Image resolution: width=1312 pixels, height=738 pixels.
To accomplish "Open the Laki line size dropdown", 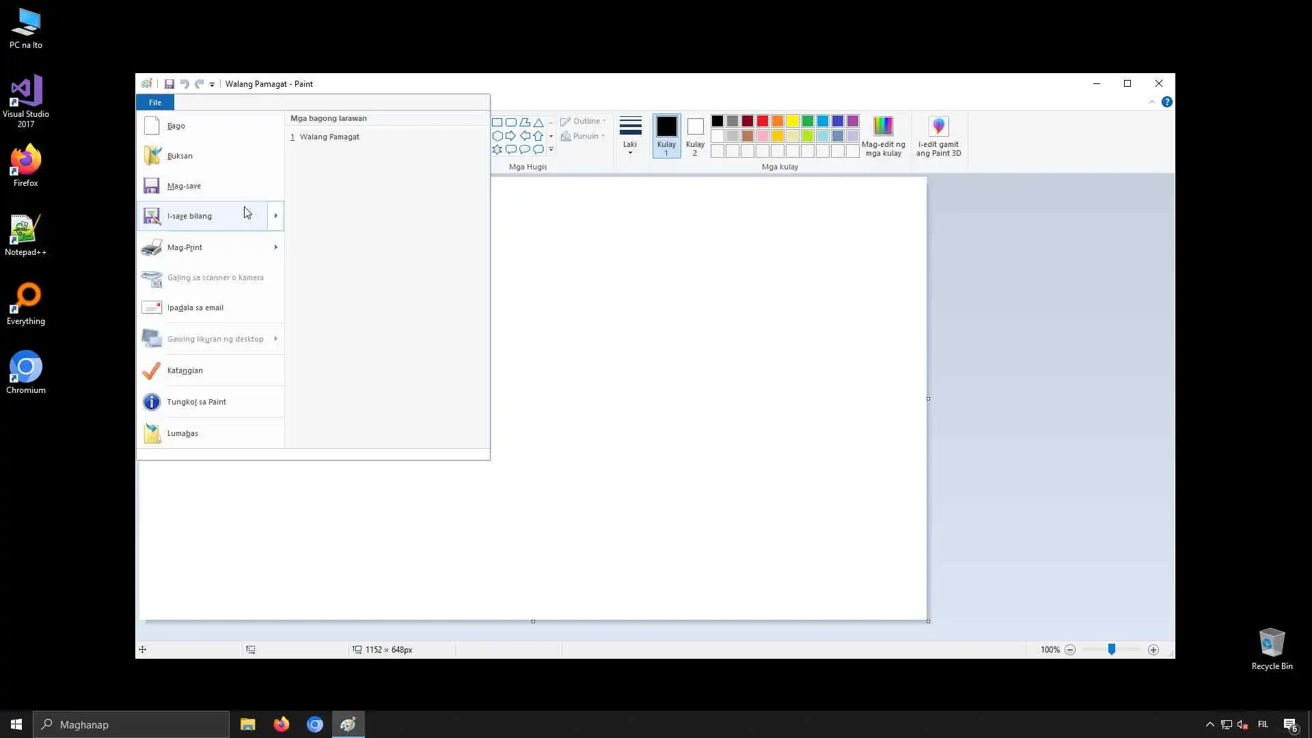I will 630,135.
